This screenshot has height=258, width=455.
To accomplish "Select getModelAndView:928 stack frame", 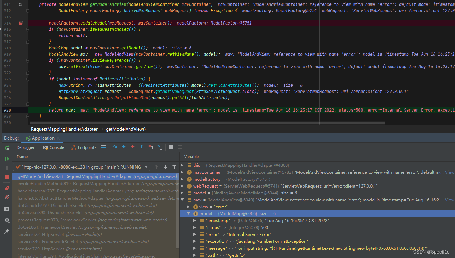I will [96, 176].
